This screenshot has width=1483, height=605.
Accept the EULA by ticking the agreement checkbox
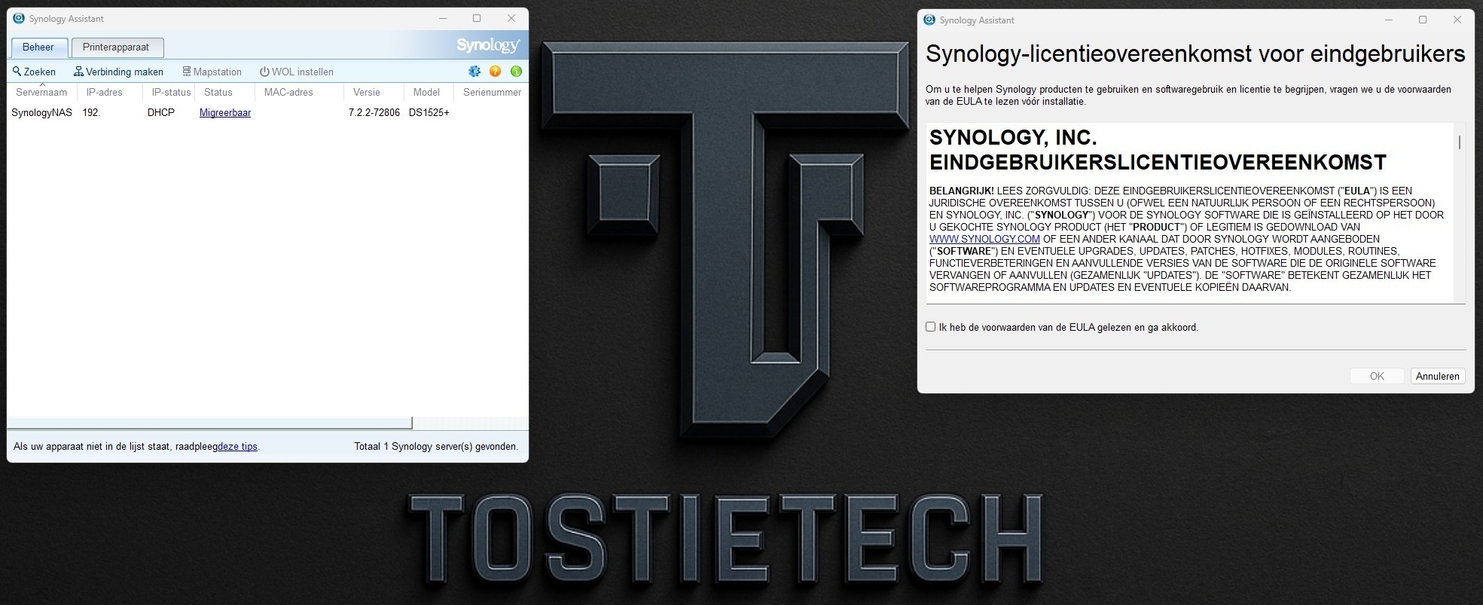coord(930,327)
